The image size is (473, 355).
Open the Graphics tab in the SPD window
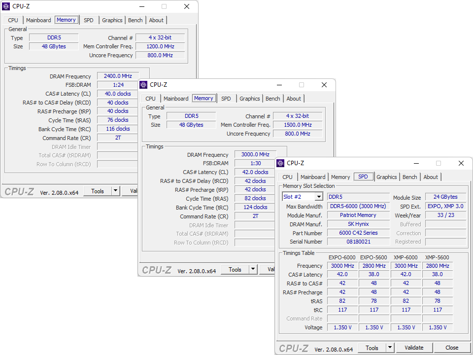point(386,177)
